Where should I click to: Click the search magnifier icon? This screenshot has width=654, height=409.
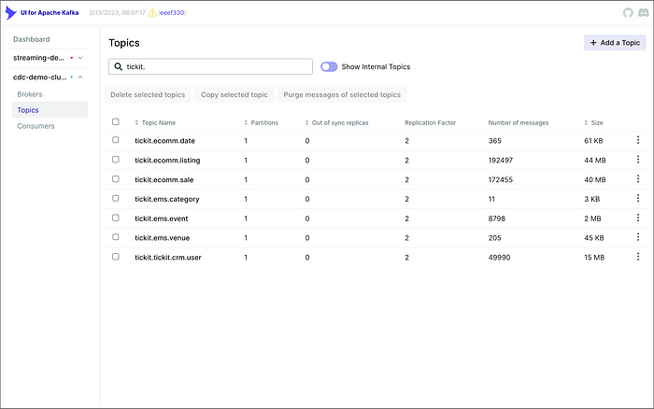(119, 66)
